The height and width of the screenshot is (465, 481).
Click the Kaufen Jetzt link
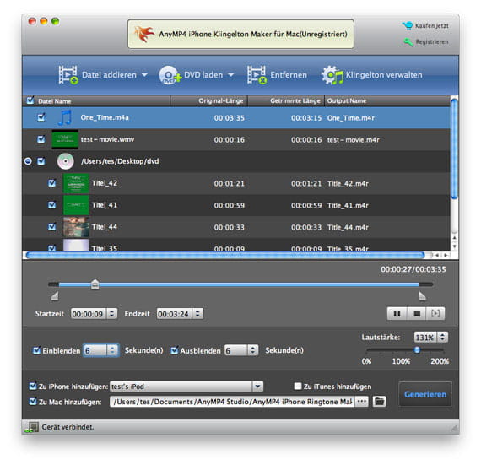point(432,26)
